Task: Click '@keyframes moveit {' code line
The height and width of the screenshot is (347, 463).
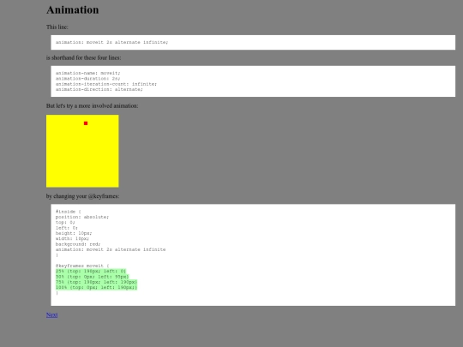Action: tap(82, 266)
